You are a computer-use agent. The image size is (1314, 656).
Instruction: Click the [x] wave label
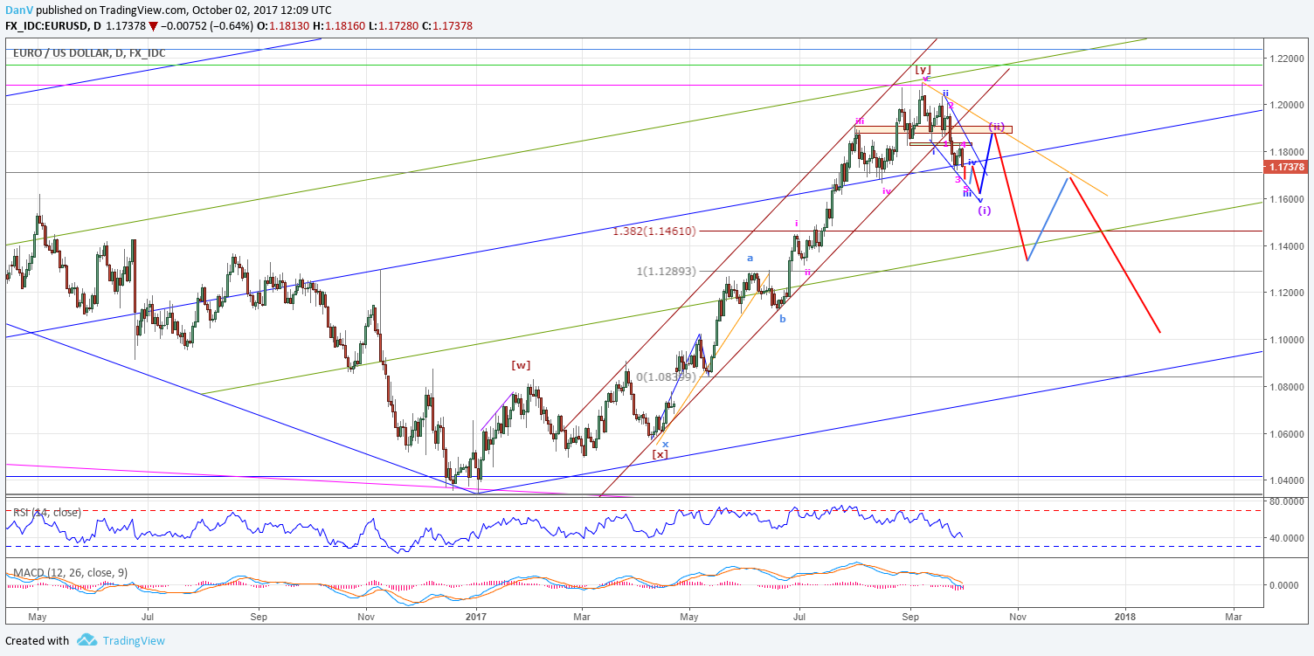pos(660,454)
